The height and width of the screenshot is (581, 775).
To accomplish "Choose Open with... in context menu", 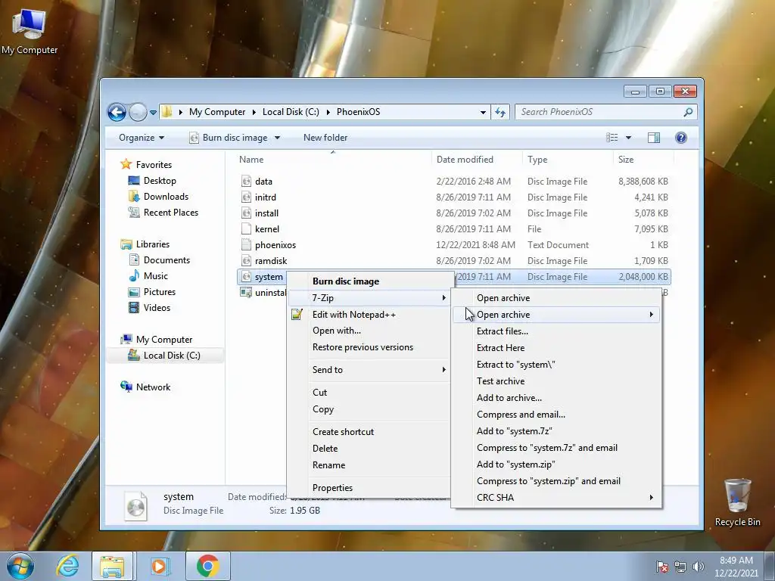I will (x=369, y=331).
